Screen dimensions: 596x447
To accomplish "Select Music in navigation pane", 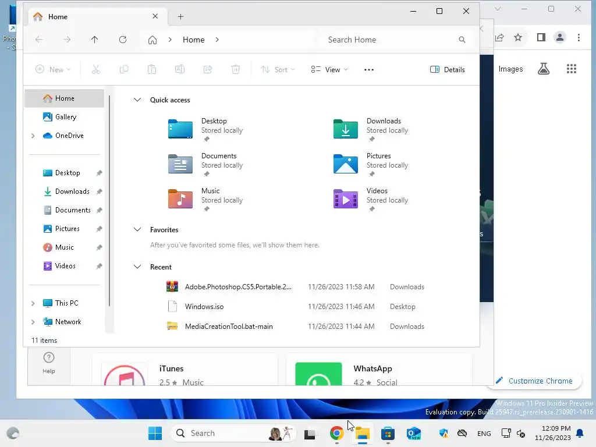I will point(64,247).
